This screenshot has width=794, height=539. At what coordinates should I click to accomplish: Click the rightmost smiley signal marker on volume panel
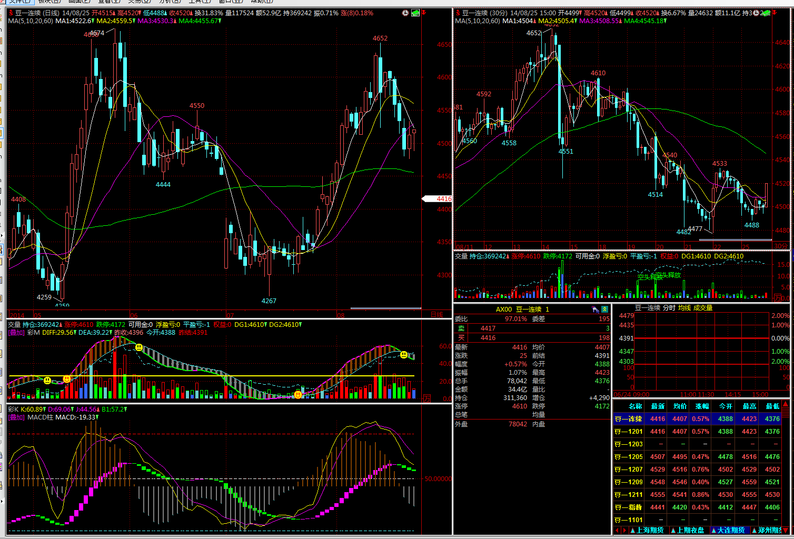click(404, 355)
